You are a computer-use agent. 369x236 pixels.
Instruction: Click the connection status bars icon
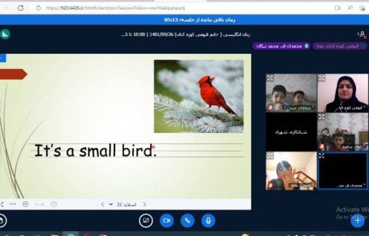(5, 34)
